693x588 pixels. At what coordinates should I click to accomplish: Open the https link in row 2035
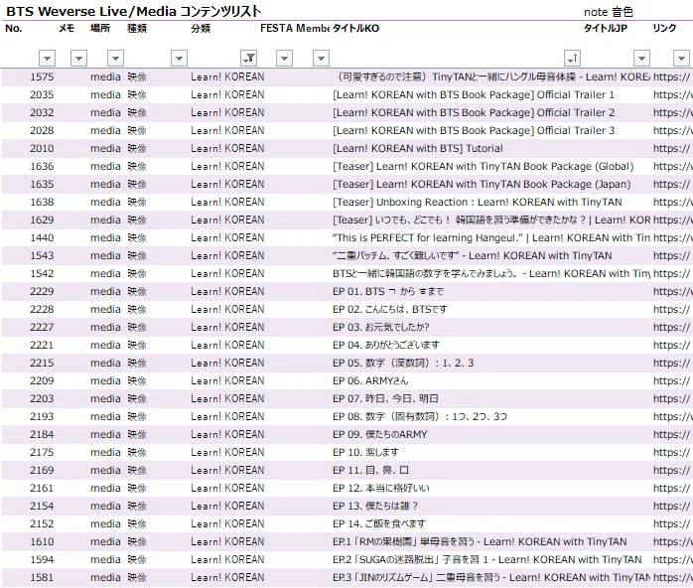click(x=672, y=94)
